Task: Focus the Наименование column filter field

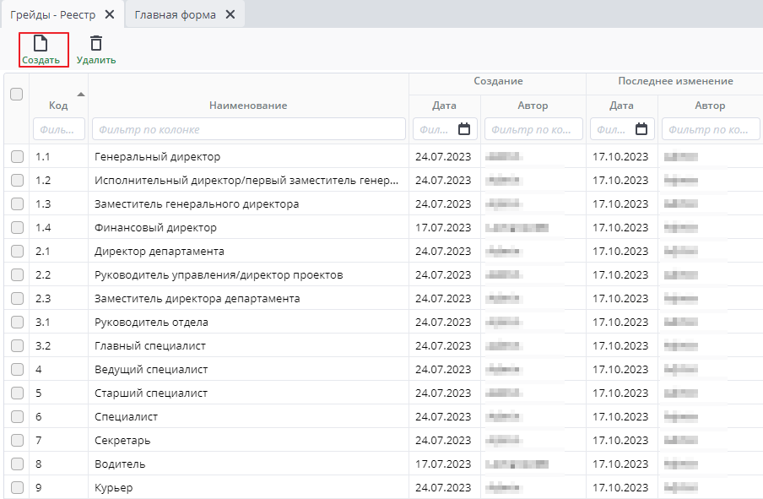Action: [248, 129]
